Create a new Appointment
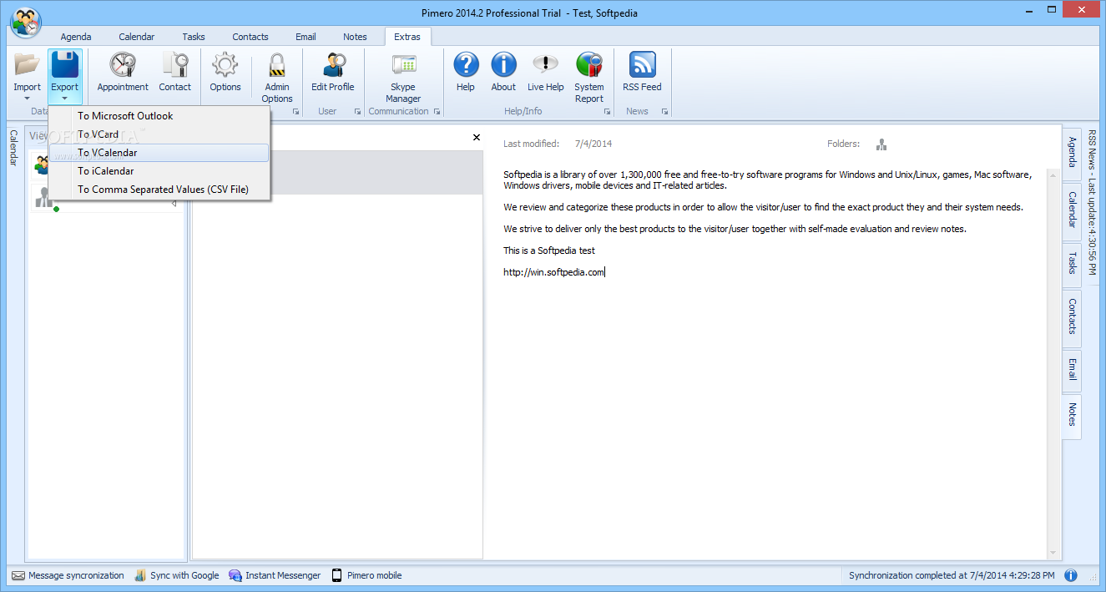 coord(123,73)
